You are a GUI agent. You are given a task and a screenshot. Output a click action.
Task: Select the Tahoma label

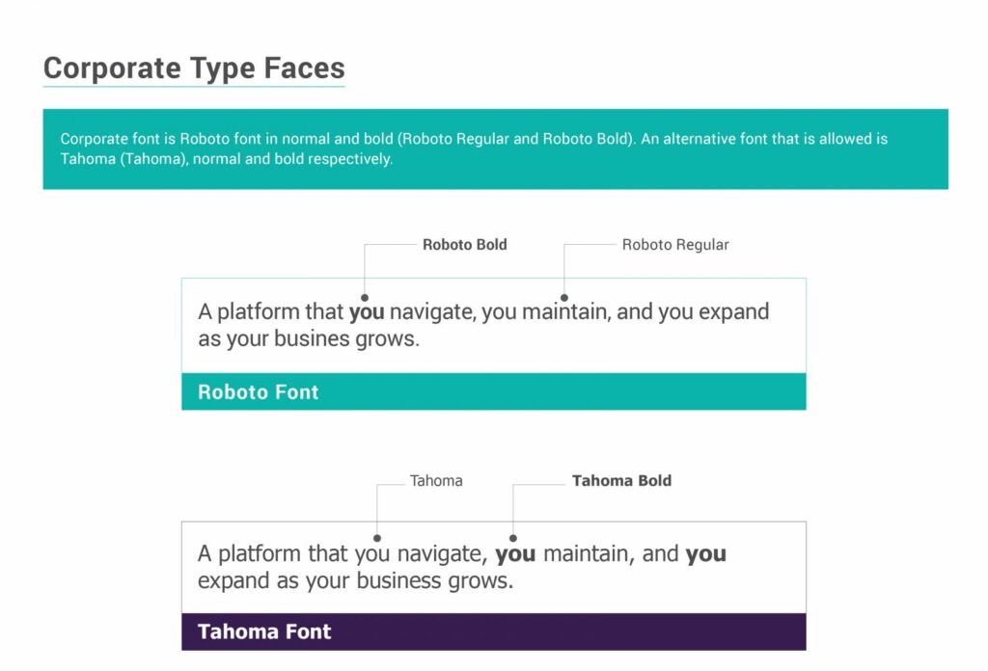[x=436, y=481]
